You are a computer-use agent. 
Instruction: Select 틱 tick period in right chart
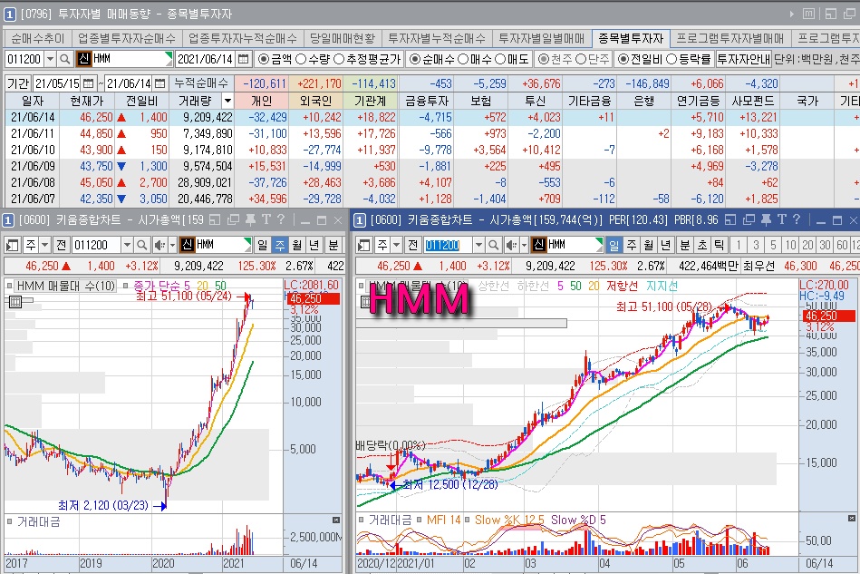[719, 245]
